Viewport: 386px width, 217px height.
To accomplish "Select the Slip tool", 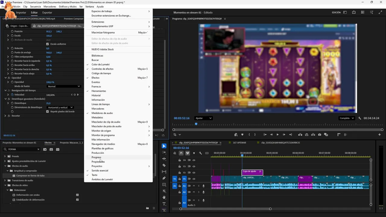I will click(164, 172).
